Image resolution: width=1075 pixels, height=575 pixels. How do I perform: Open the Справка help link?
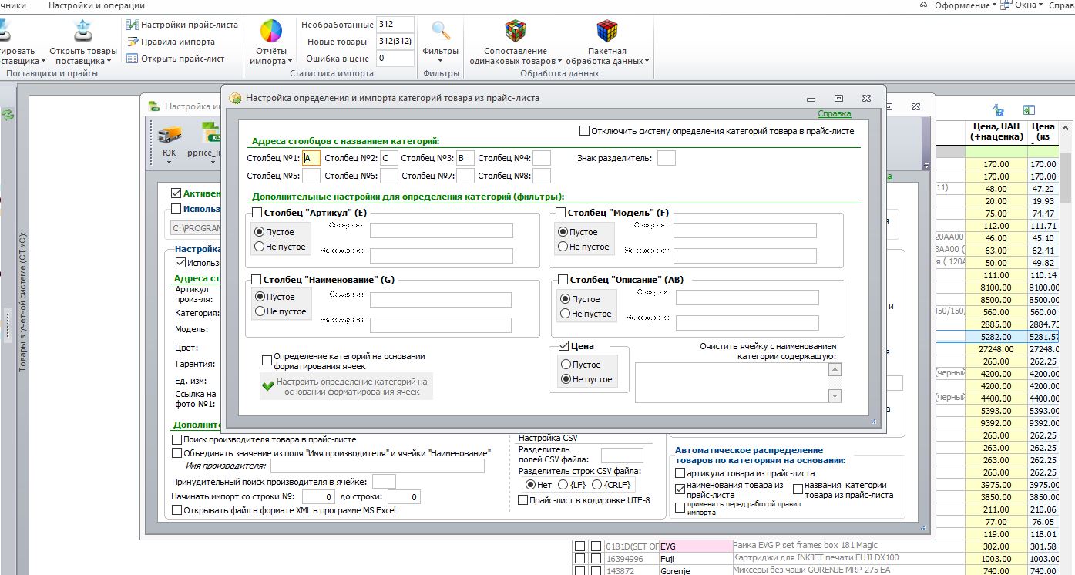[835, 113]
